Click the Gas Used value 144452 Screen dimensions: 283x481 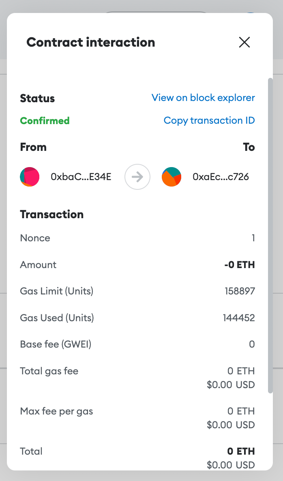tap(239, 318)
